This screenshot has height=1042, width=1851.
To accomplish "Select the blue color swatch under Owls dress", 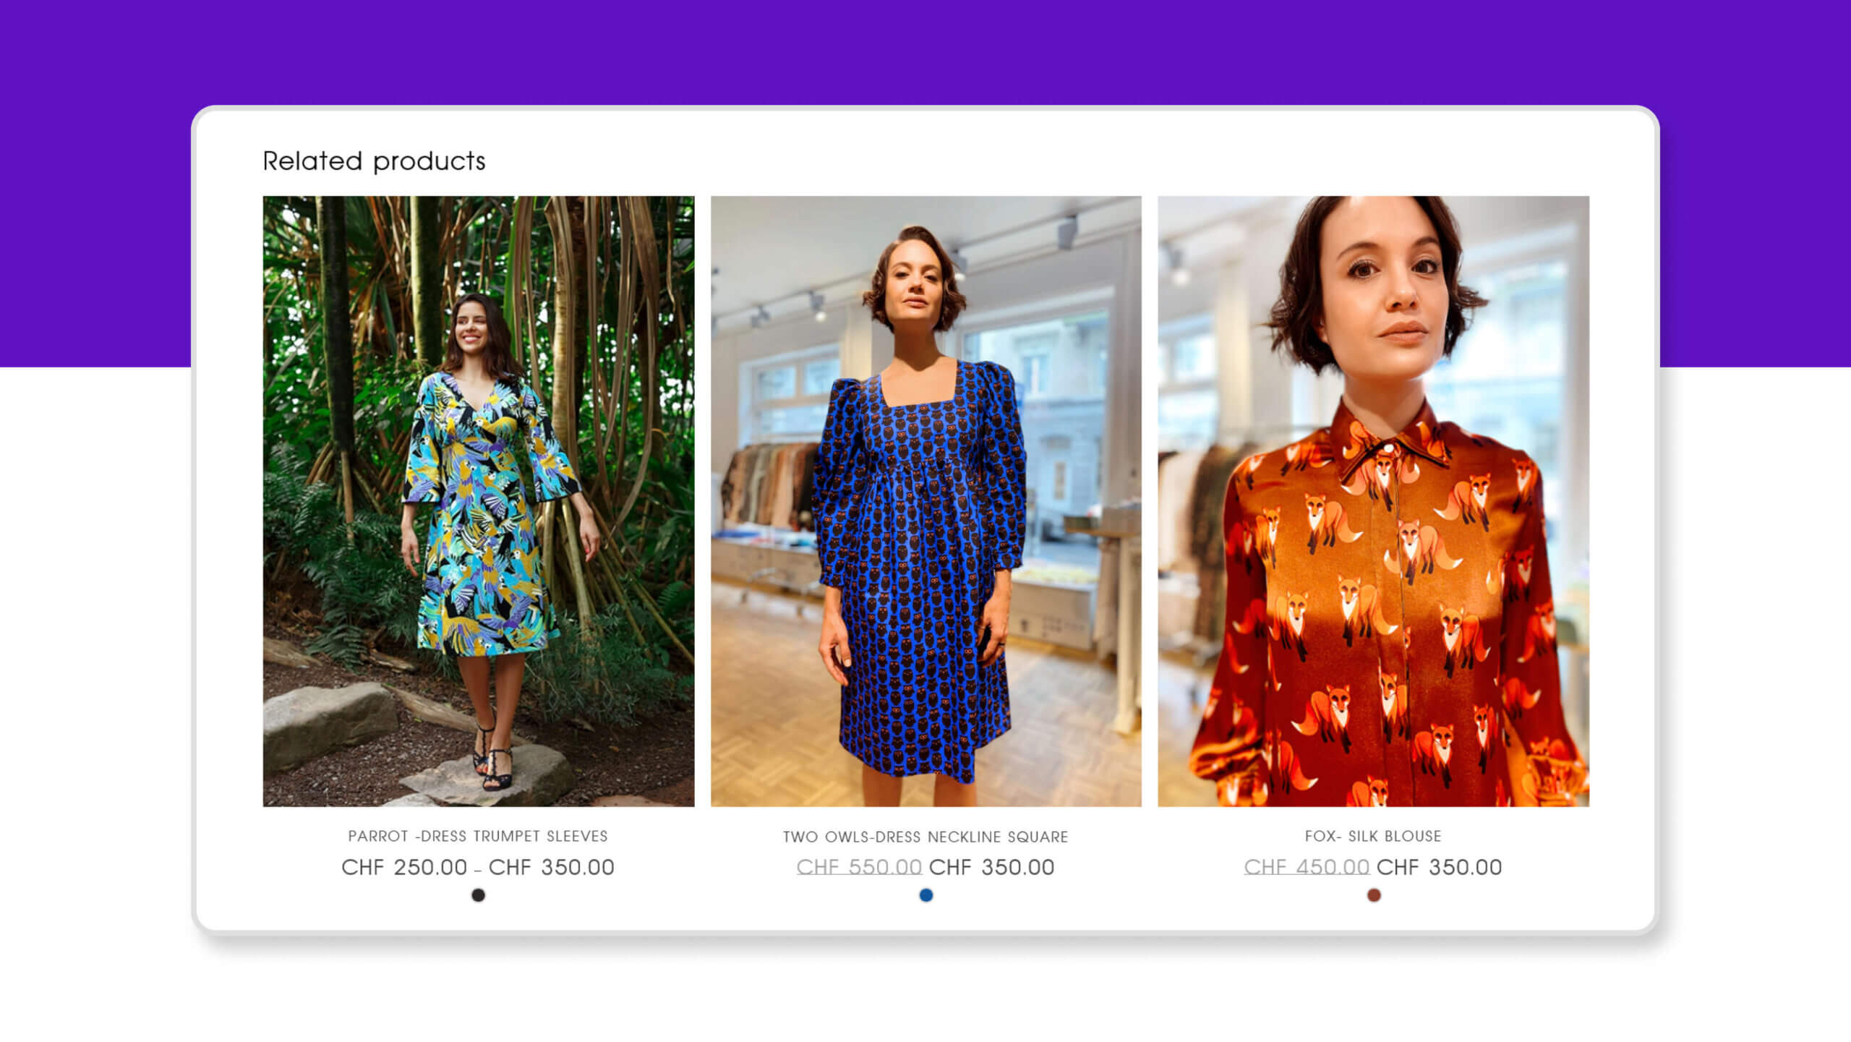I will tap(925, 895).
